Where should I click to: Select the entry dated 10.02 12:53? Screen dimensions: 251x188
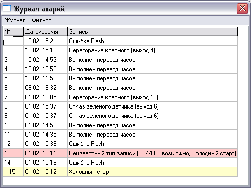[121, 69]
